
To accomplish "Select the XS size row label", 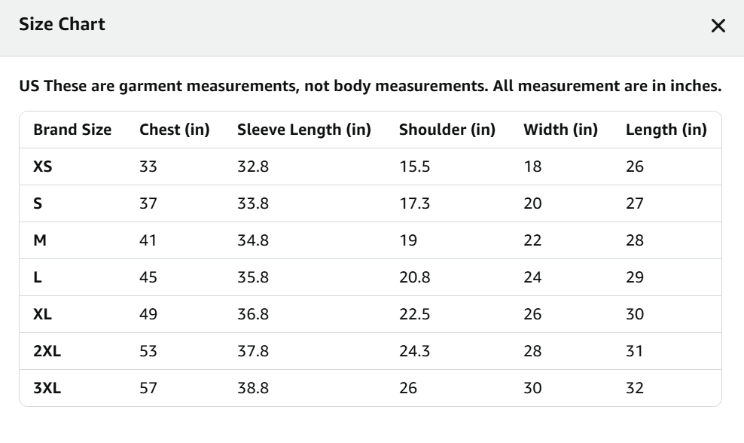I will 43,167.
